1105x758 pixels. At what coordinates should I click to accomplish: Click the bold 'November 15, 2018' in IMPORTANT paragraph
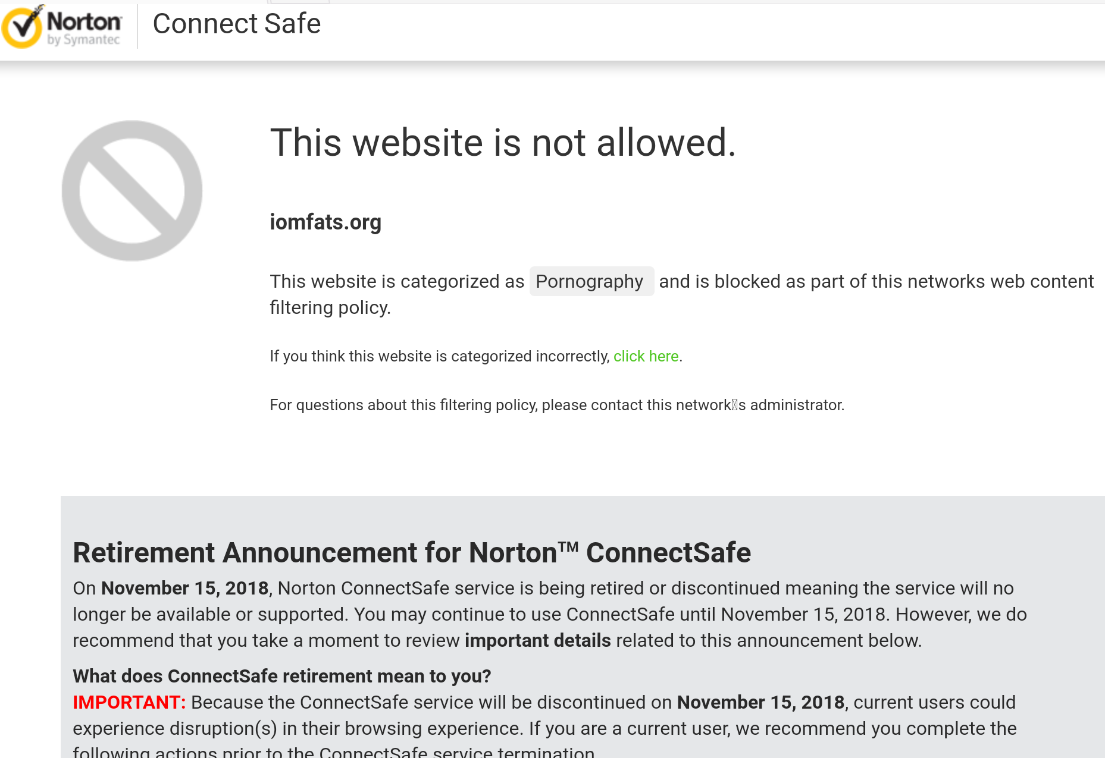[760, 702]
